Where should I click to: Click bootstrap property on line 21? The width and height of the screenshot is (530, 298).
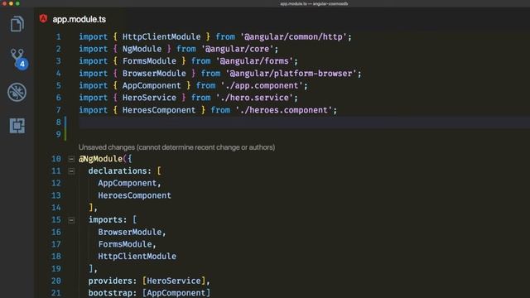point(110,293)
